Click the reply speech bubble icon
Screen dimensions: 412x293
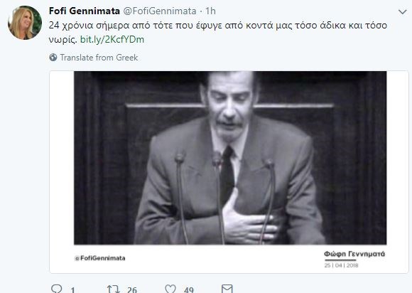(x=57, y=289)
